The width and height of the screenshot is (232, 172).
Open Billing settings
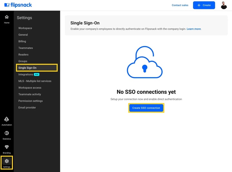pos(22,42)
